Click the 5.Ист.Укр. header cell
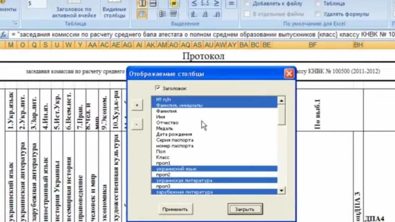The height and width of the screenshot is (222, 395). coord(57,110)
